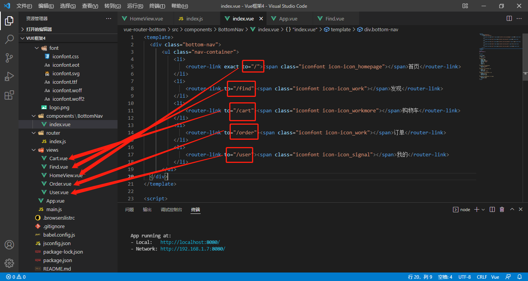Open 选择(S) menu
This screenshot has width=528, height=281.
(x=68, y=6)
